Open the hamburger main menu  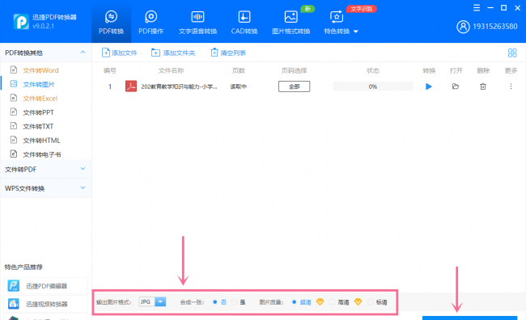tap(477, 8)
